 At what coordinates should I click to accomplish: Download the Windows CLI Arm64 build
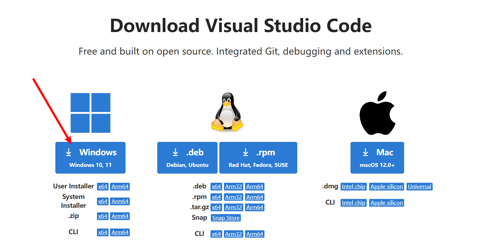point(120,232)
